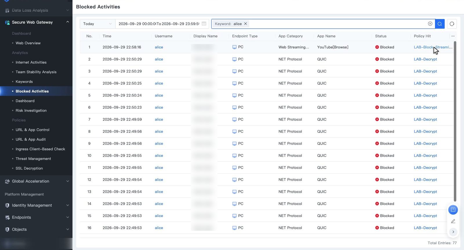This screenshot has height=250, width=464.
Task: Click the Status column header
Action: (381, 36)
